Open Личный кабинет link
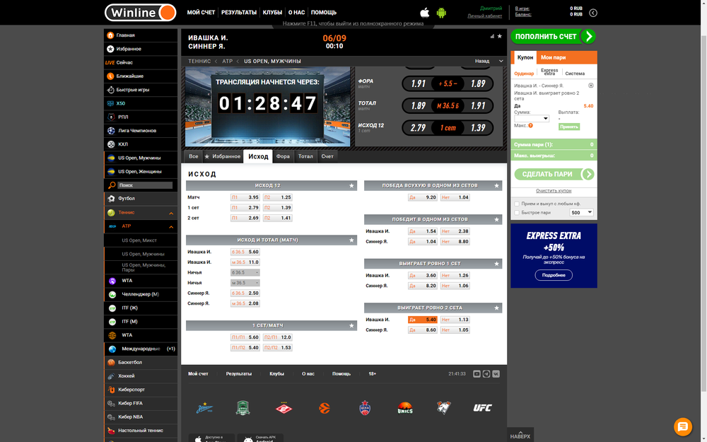 (x=485, y=16)
